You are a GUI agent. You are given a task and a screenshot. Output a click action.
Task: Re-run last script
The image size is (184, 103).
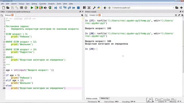[x=50, y=8]
